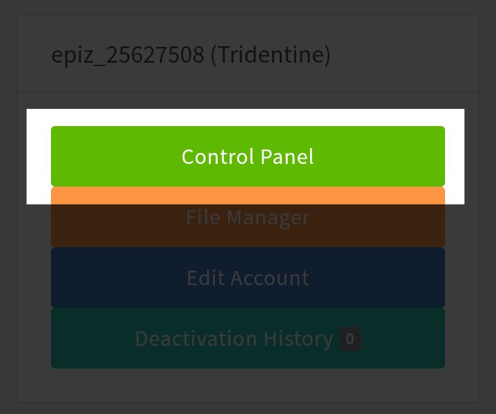Click the epiz_25627508 (Tridentine) account title
Screen dimensions: 496x414
191,55
